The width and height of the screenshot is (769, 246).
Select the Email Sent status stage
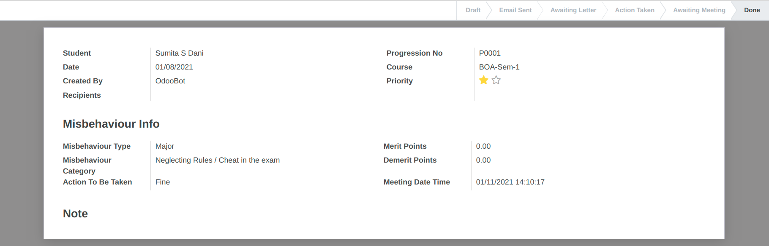click(x=515, y=10)
